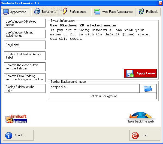
Task: Click the floppy disk icon on Apply Tweak
Action: point(130,73)
